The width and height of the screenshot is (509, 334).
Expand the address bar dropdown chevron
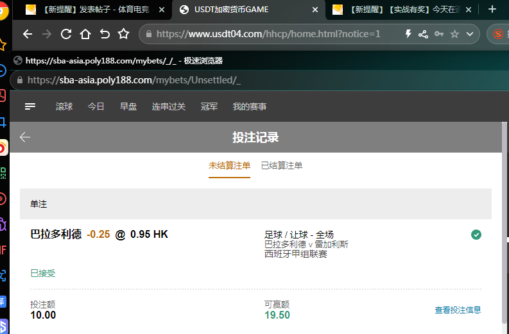470,34
